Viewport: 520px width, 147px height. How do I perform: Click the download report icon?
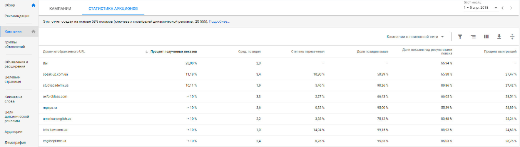(499, 36)
